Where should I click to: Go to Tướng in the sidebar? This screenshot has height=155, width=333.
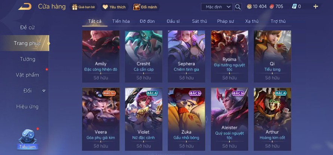coord(28,59)
